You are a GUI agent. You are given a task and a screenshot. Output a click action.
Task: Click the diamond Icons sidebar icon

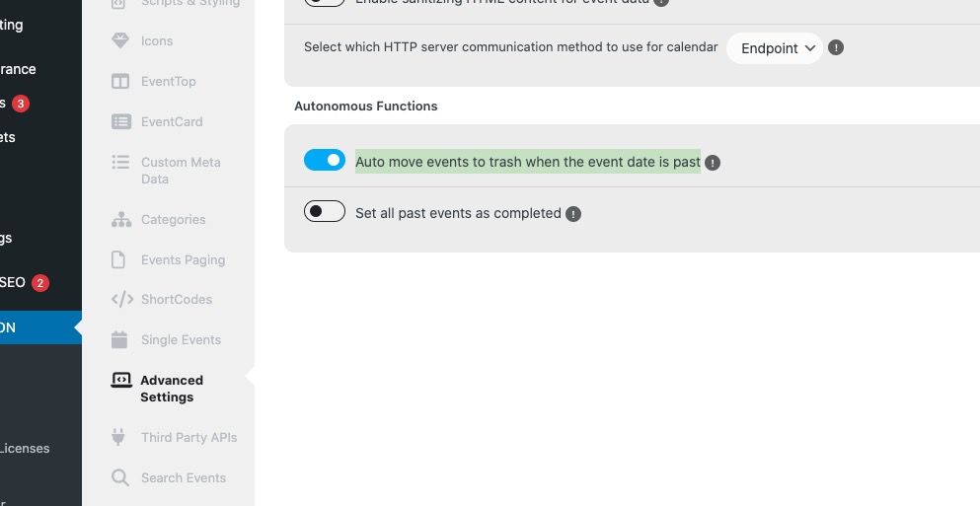(120, 40)
